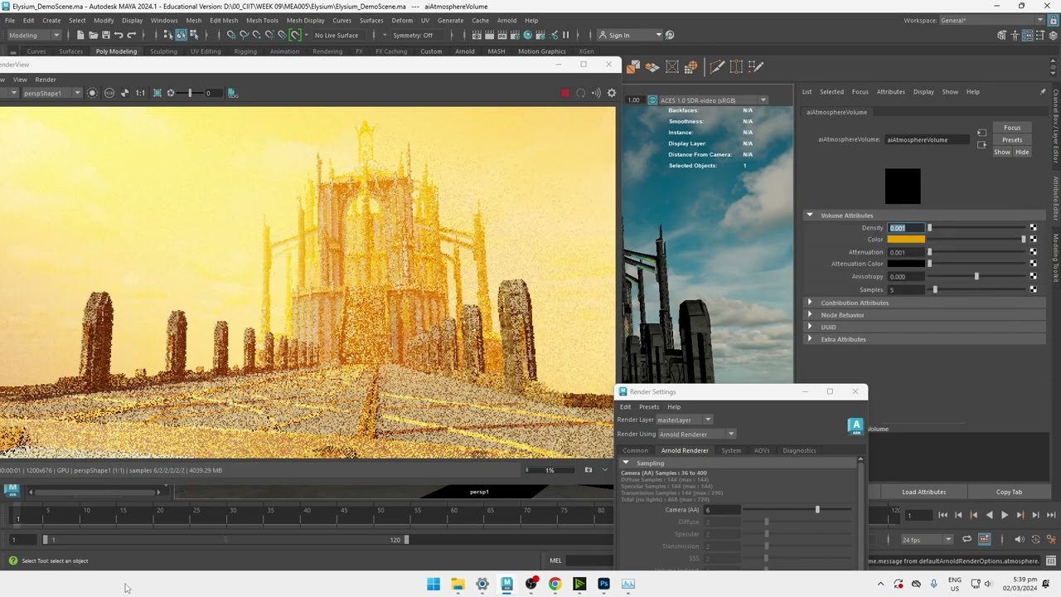1061x597 pixels.
Task: Click the Save Scene disk icon
Action: (x=105, y=35)
